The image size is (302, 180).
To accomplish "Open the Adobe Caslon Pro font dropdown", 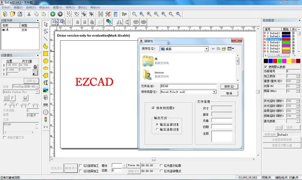I will tap(37, 92).
